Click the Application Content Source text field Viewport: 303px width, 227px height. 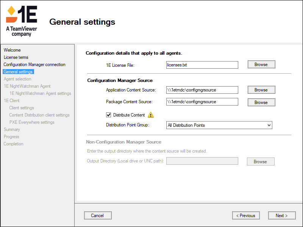[x=202, y=90]
